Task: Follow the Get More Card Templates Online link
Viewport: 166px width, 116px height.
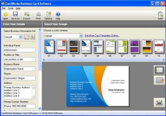Action: [102, 35]
